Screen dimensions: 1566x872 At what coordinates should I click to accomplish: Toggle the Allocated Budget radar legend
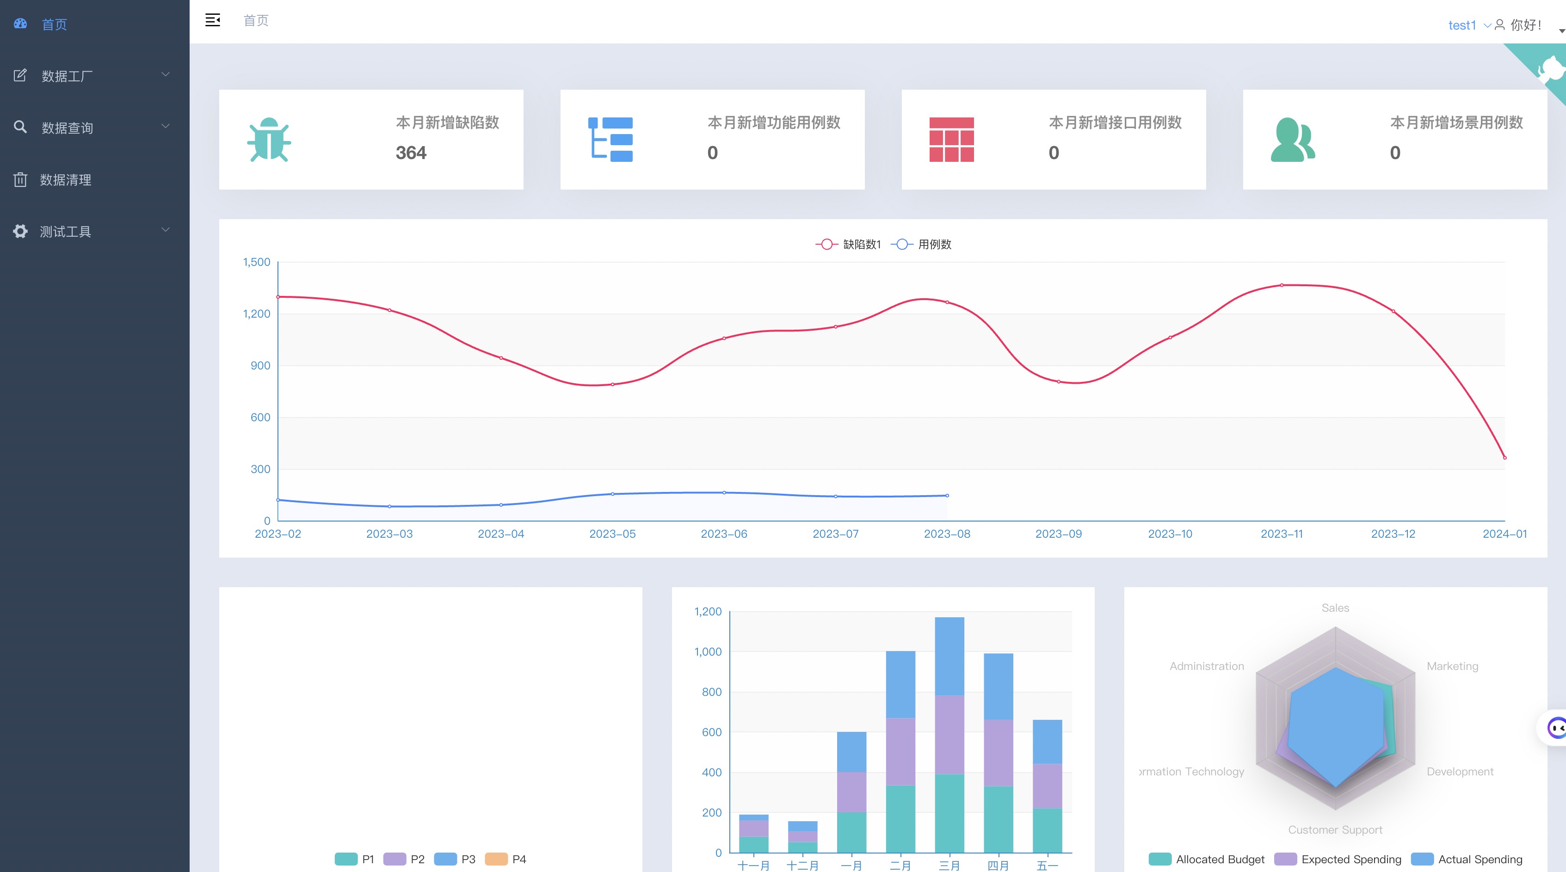click(x=1207, y=859)
